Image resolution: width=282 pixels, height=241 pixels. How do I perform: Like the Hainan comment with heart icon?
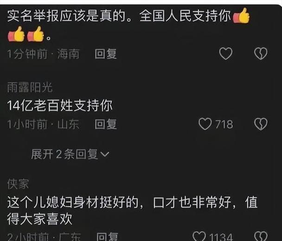(226, 53)
